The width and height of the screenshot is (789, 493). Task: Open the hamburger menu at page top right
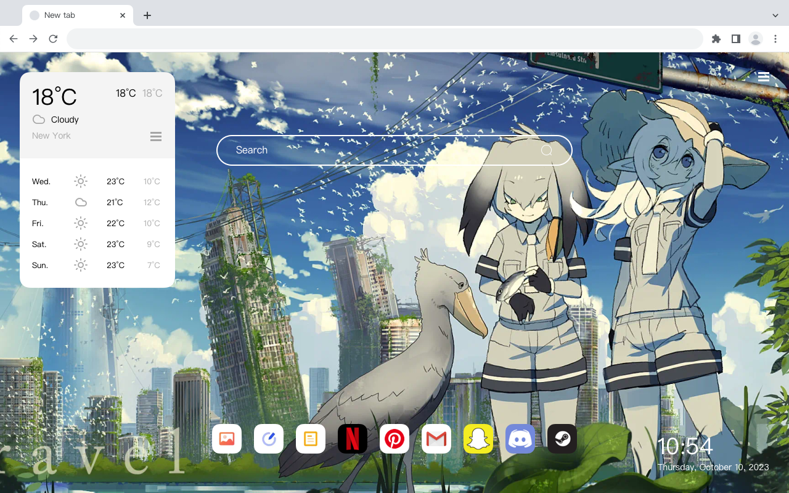[764, 77]
